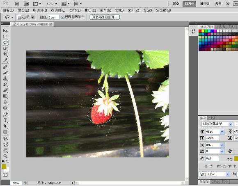Select the Brush tool

5,73
